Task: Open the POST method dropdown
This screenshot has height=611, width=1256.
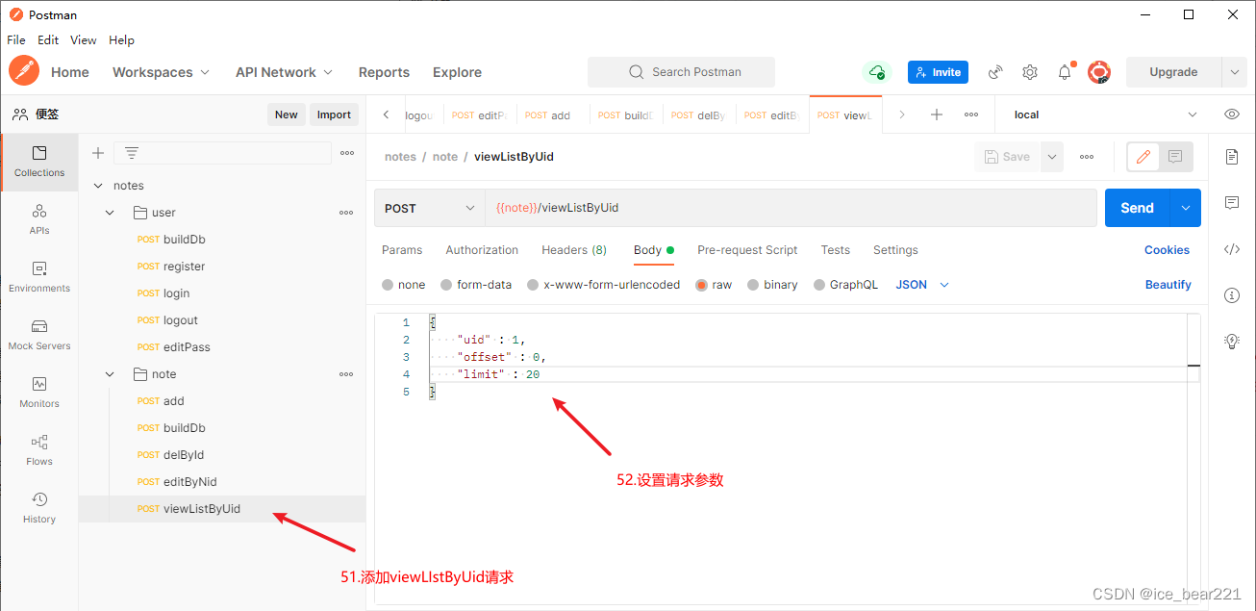Action: pos(429,208)
